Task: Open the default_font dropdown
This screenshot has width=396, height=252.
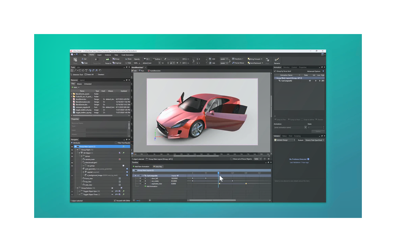Action: (159, 63)
